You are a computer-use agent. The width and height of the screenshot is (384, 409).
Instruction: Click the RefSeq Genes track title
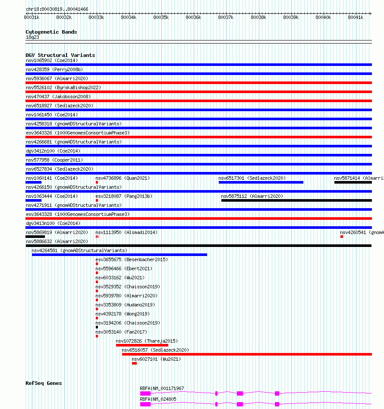[x=44, y=383]
